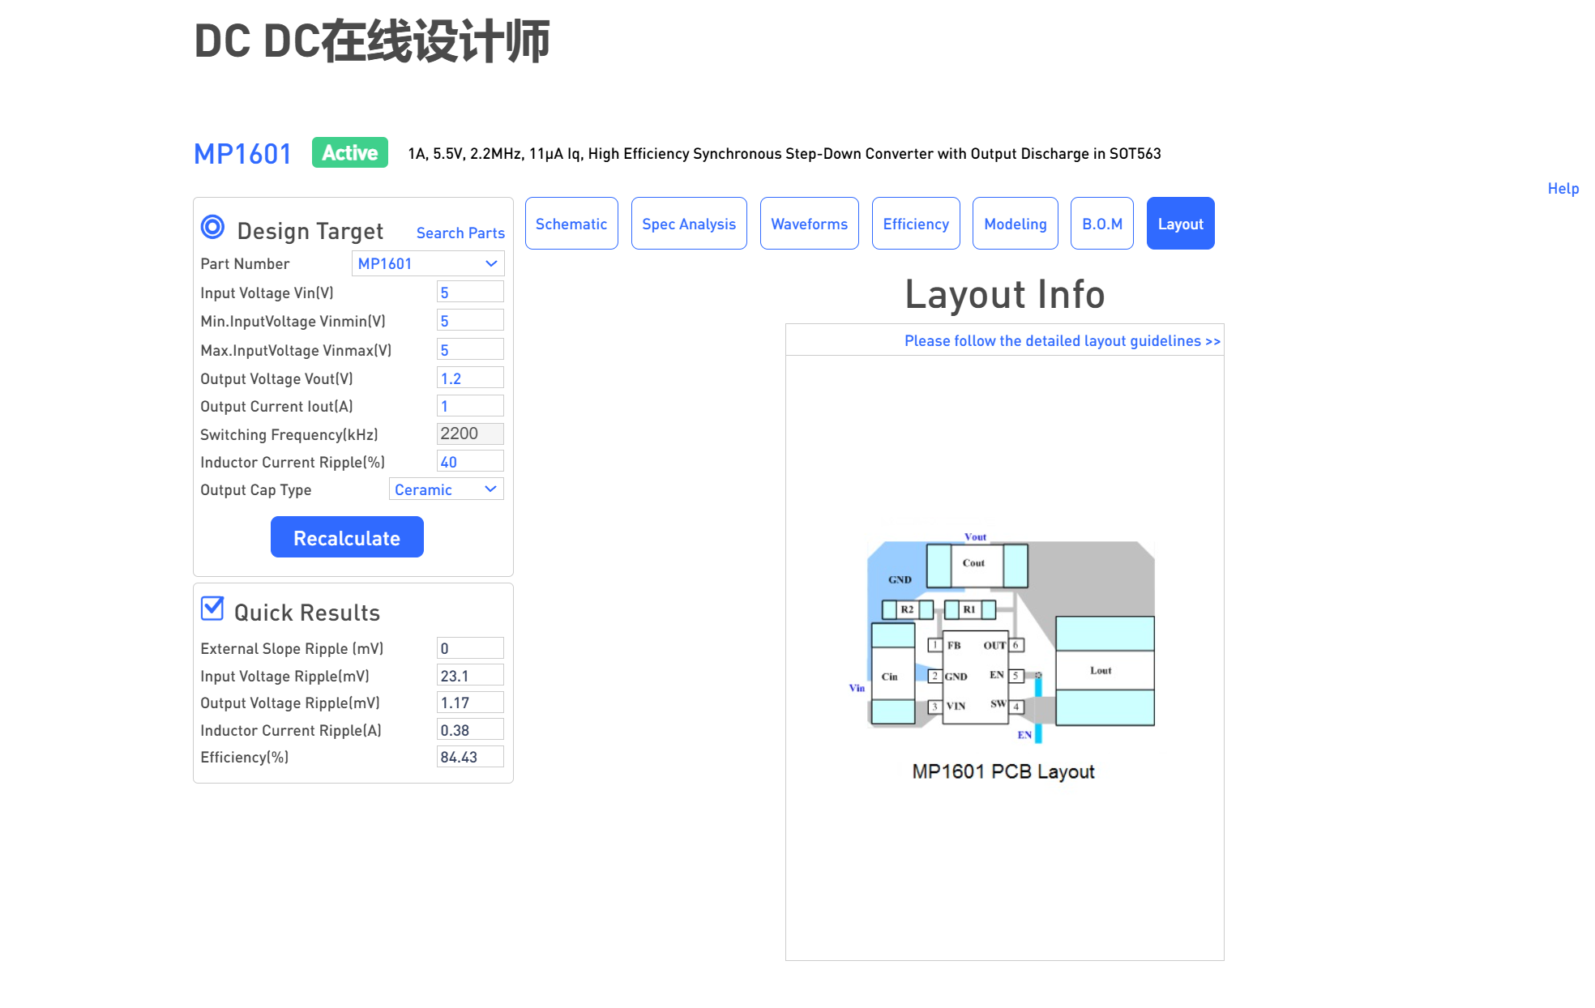This screenshot has width=1595, height=1008.
Task: Click the Output Cap Type label
Action: pyautogui.click(x=256, y=490)
